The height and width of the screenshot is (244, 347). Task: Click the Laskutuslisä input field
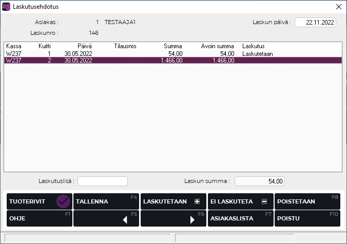102,181
